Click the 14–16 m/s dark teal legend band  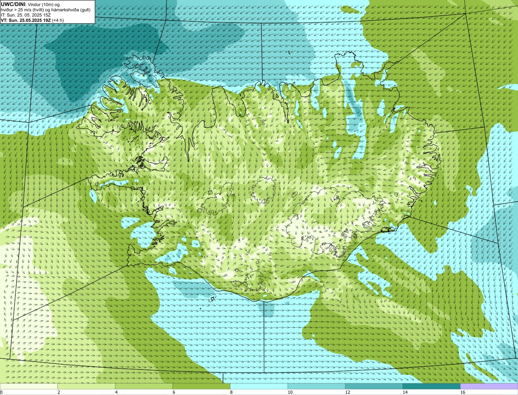coord(431,387)
